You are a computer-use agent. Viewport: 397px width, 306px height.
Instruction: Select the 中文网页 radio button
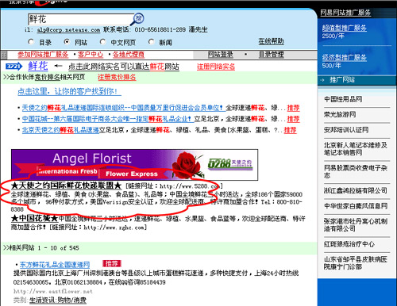102,42
